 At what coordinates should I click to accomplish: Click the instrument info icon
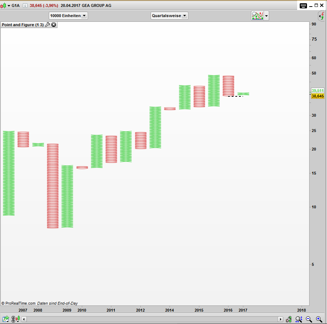tap(24, 5)
